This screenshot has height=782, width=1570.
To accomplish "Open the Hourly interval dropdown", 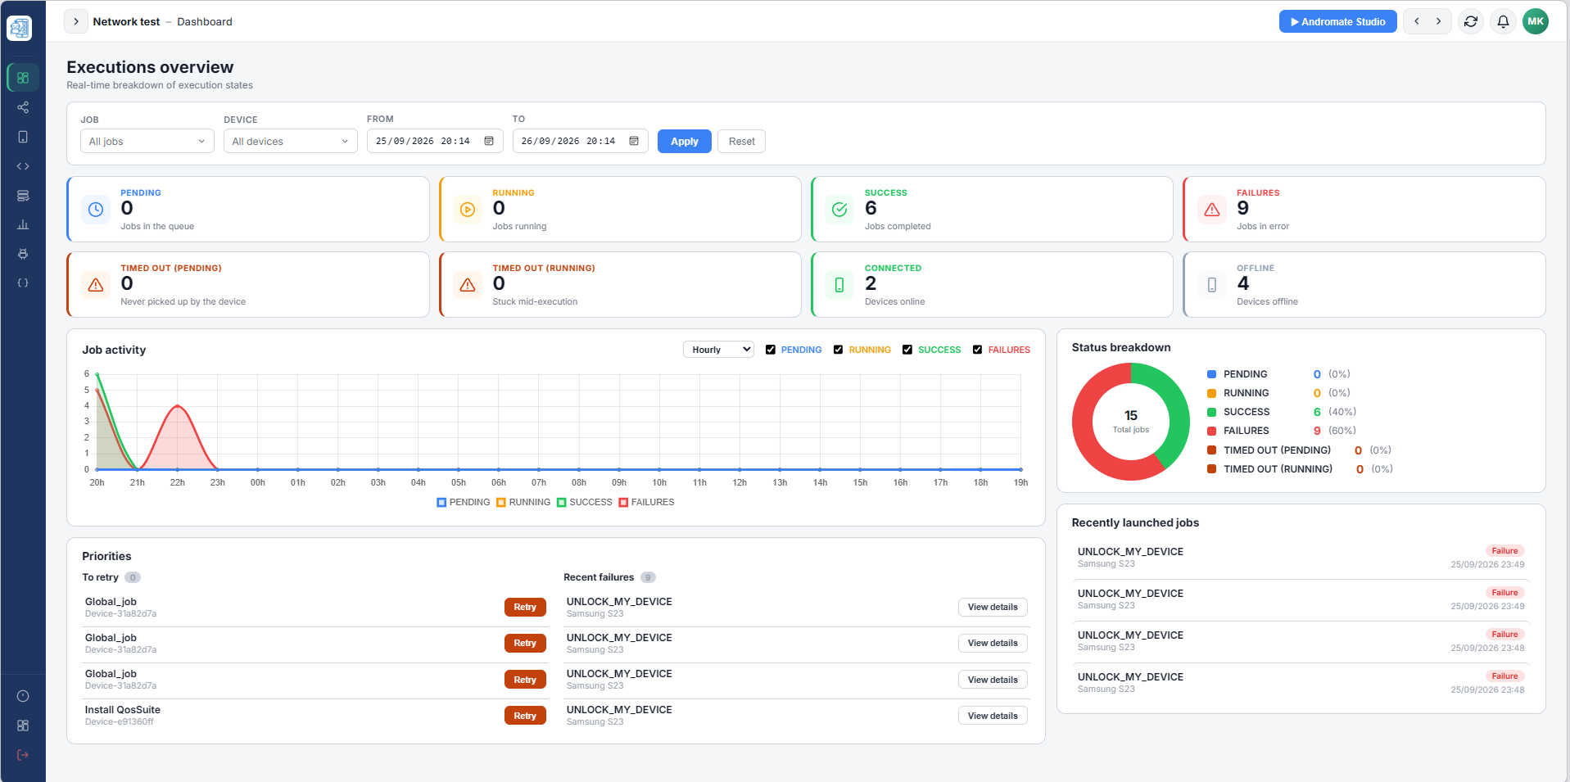I will coord(718,350).
